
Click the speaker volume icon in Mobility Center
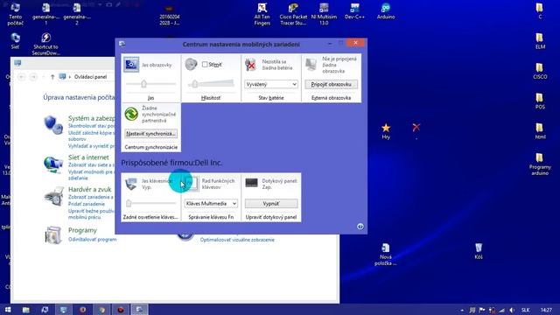pyautogui.click(x=191, y=64)
